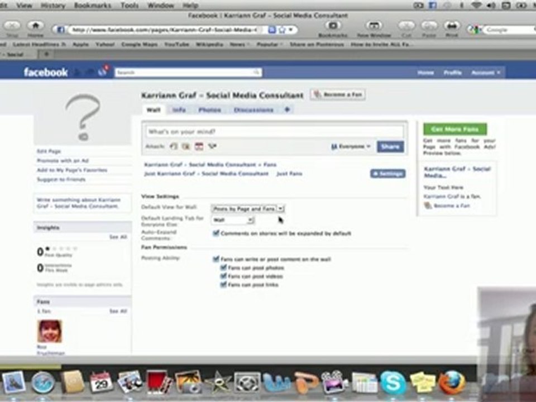This screenshot has height=402, width=536.
Task: Click the Print toolbar icon
Action: (452, 26)
